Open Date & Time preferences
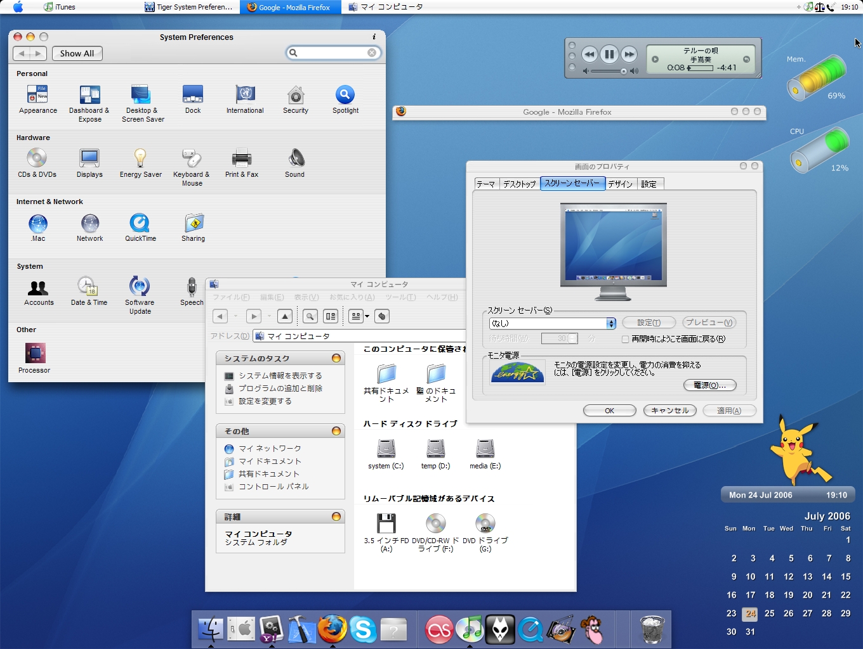 [89, 292]
